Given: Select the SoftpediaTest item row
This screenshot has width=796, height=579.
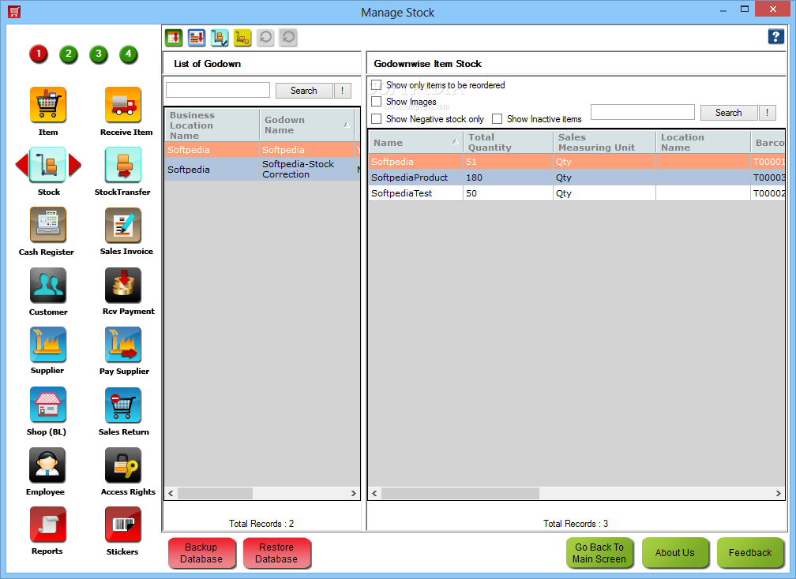Looking at the screenshot, I should pos(576,193).
